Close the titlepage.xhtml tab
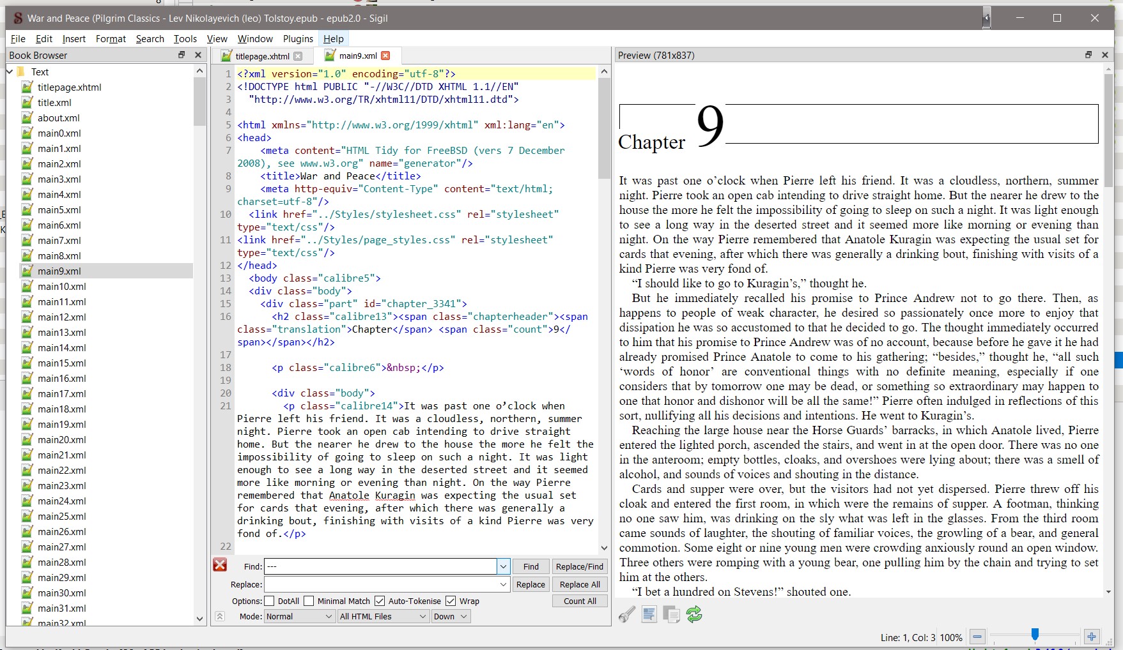The image size is (1123, 650). [x=298, y=56]
